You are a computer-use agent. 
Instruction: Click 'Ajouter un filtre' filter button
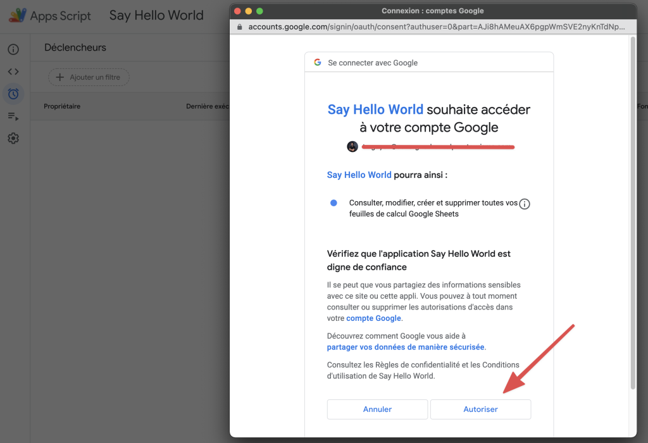click(x=89, y=77)
